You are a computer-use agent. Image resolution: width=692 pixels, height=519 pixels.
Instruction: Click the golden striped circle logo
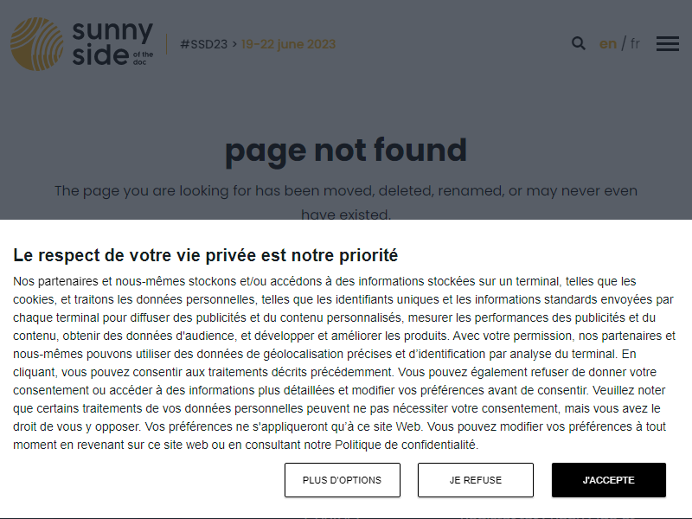(36, 44)
